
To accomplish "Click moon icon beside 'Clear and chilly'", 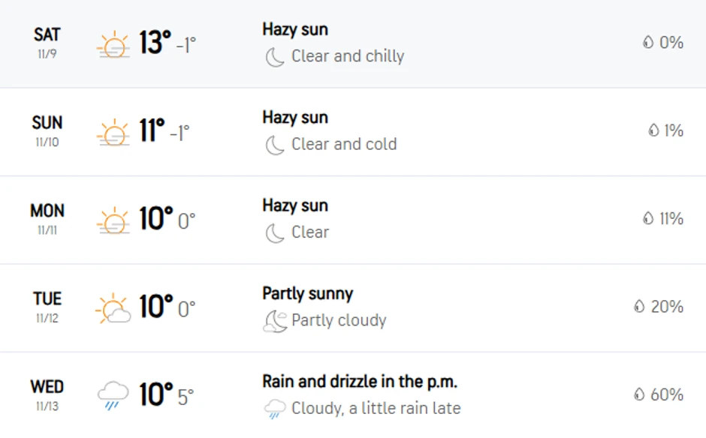I will click(275, 57).
